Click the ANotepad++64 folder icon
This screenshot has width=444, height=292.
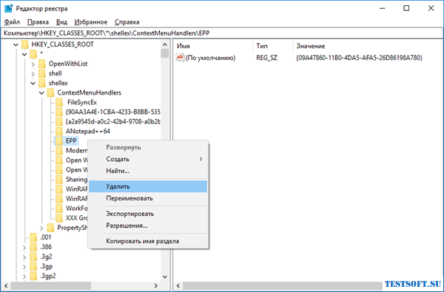pos(59,131)
